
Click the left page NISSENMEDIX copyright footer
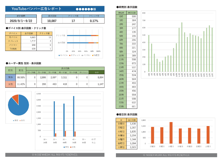pyautogui.click(x=55, y=155)
